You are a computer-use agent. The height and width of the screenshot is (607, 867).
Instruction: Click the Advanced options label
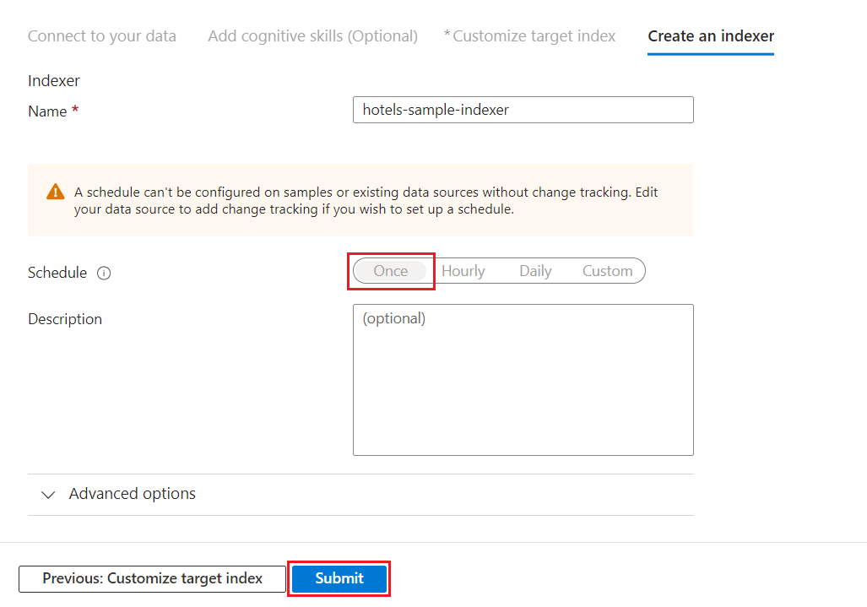coord(133,494)
